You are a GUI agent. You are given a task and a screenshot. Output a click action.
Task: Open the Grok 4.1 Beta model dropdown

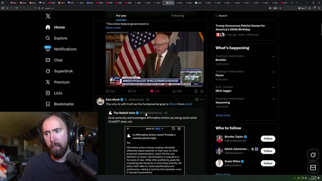click(154, 129)
